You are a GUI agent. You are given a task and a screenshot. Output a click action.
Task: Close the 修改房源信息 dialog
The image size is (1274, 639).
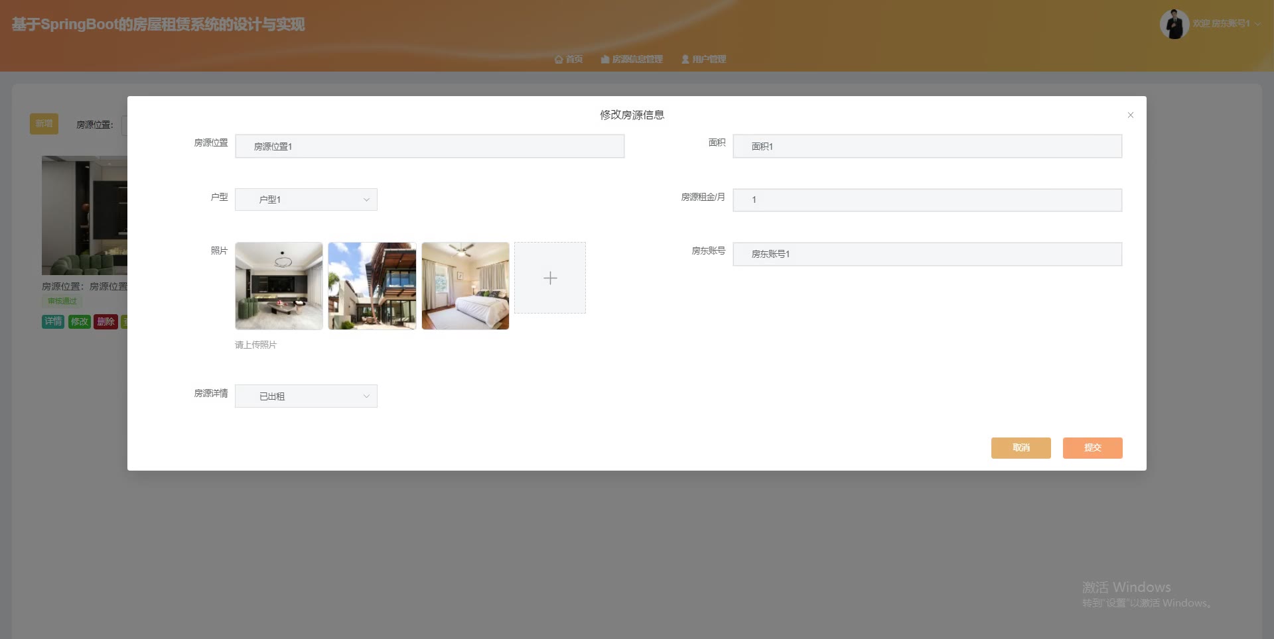tap(1130, 115)
